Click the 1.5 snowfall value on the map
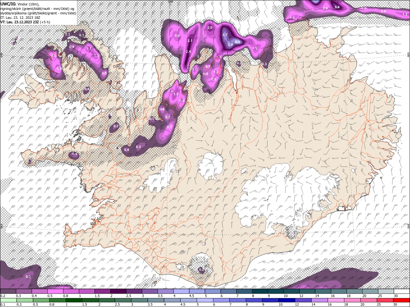This screenshot has width=410, height=307. point(176,94)
